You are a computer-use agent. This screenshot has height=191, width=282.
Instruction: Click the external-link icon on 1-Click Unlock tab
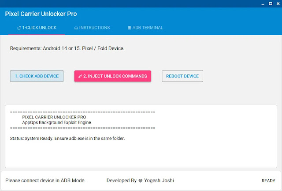[x=19, y=28]
